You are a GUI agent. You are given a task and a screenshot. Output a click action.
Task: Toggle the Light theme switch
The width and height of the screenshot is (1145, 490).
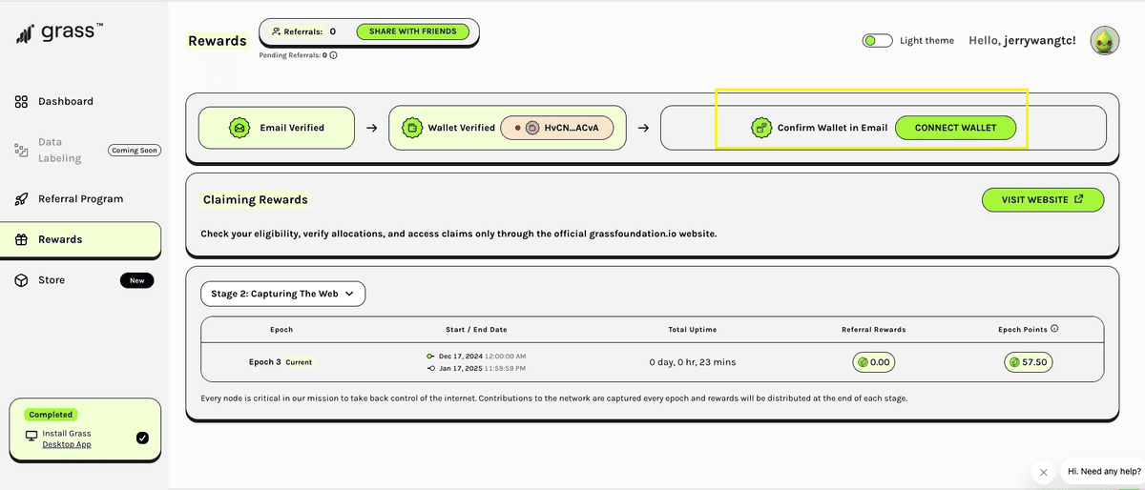(x=877, y=41)
